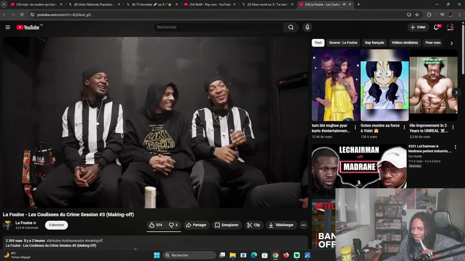Select 'Vidéos similaires' filter chip

405,43
